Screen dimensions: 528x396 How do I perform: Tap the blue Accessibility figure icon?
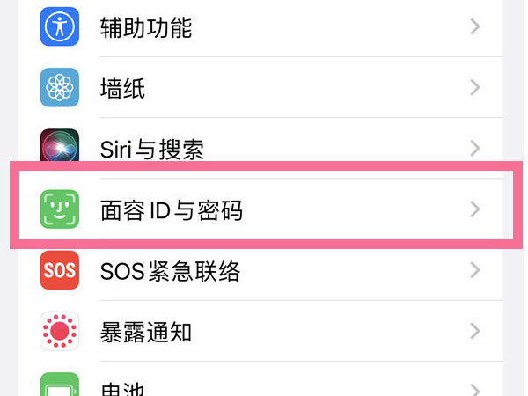tap(60, 26)
